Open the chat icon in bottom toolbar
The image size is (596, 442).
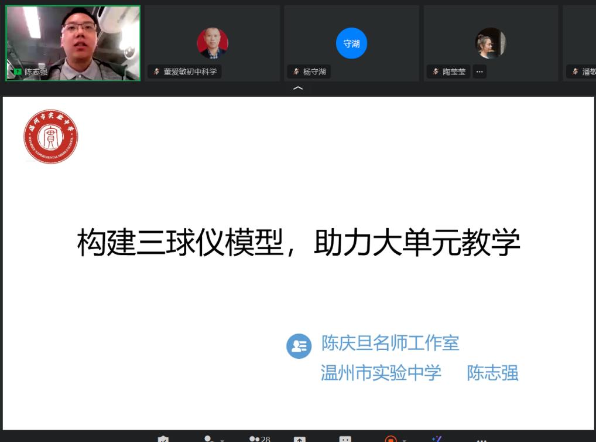coord(345,439)
